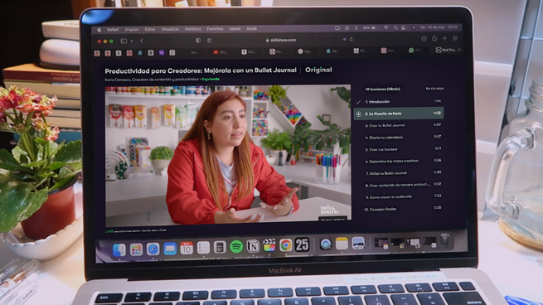This screenshot has height=305, width=543.
Task: Show Safari tab overview grid
Action: 455,38
